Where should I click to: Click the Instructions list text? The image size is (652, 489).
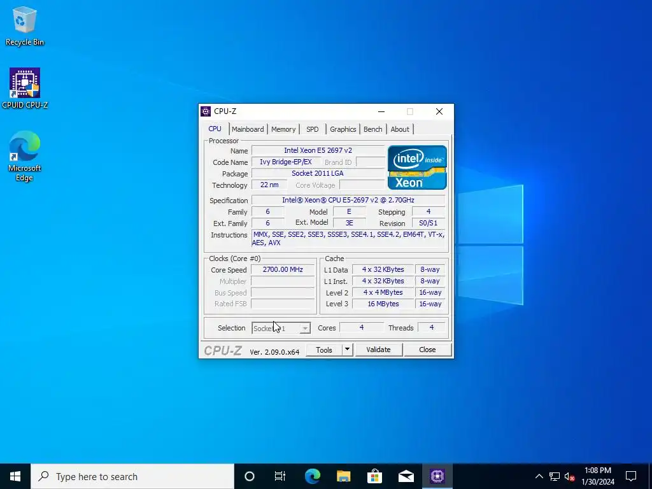click(x=349, y=239)
